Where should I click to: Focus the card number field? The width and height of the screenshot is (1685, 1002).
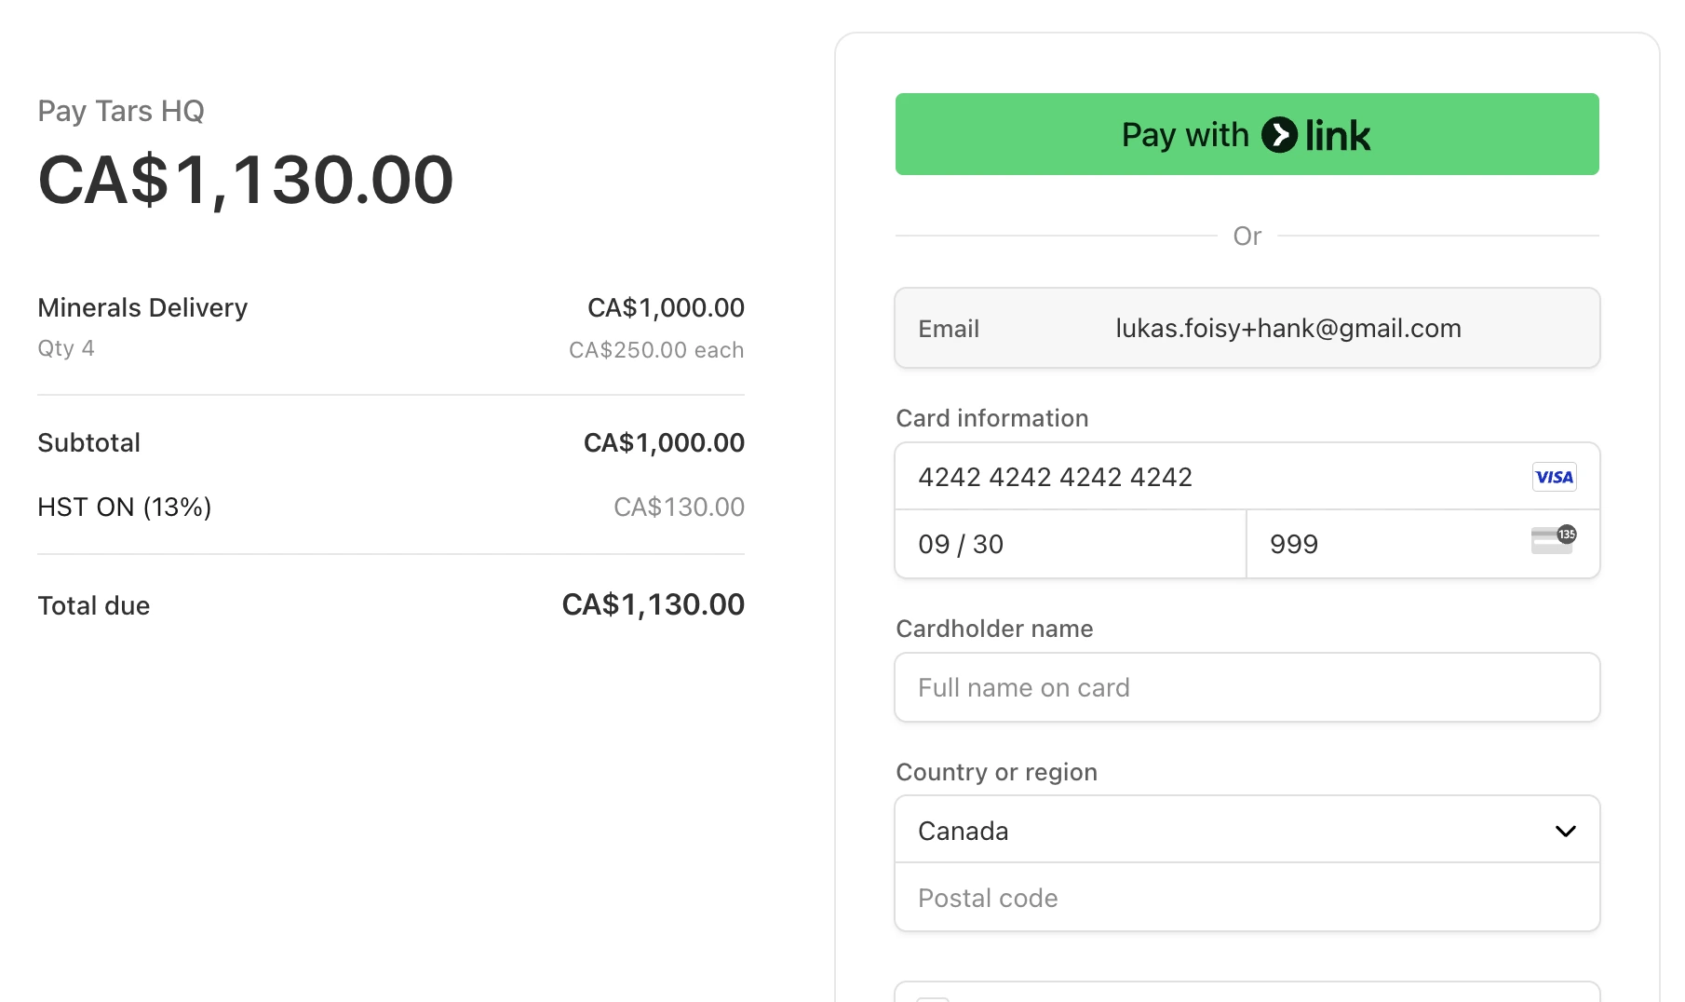tap(1210, 477)
